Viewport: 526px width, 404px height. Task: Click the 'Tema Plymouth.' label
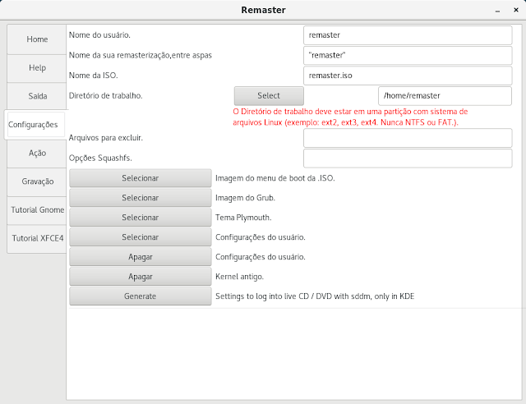tap(243, 218)
